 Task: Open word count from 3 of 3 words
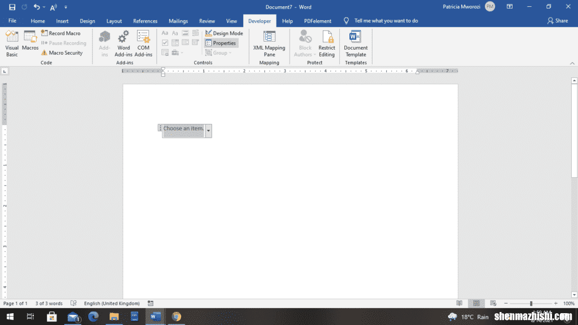(49, 303)
